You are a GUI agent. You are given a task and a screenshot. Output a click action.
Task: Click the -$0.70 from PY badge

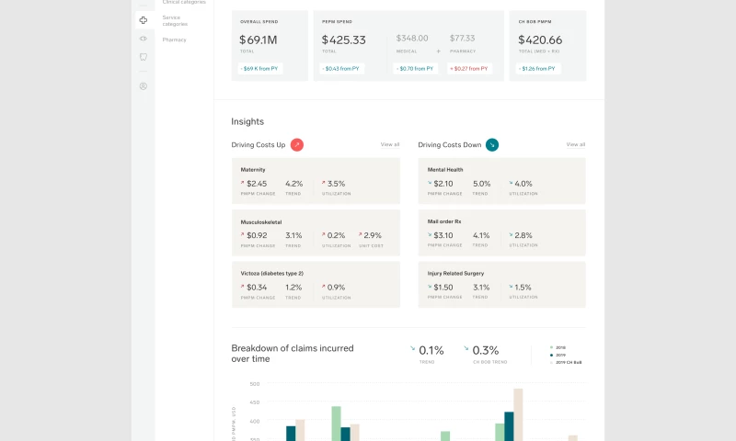416,68
